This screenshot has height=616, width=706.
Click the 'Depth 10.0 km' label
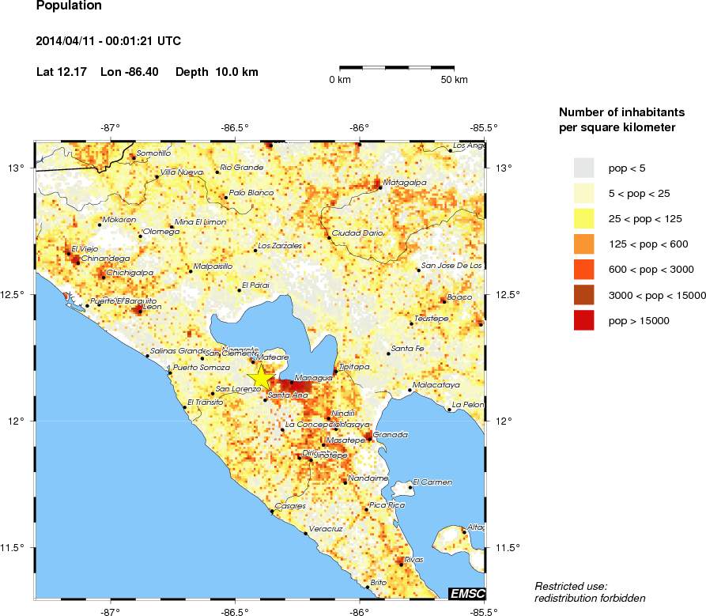217,72
